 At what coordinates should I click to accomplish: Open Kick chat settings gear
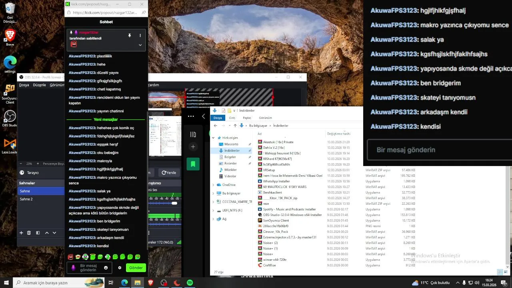pos(120,268)
